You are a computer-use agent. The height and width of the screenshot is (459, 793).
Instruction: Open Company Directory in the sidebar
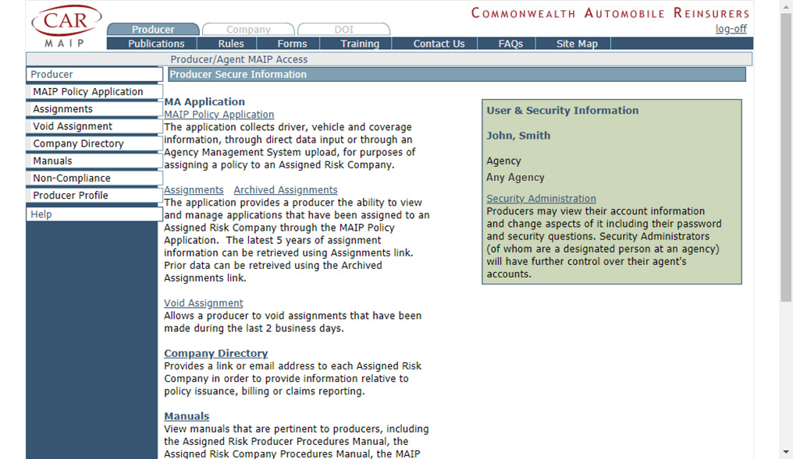pos(94,143)
